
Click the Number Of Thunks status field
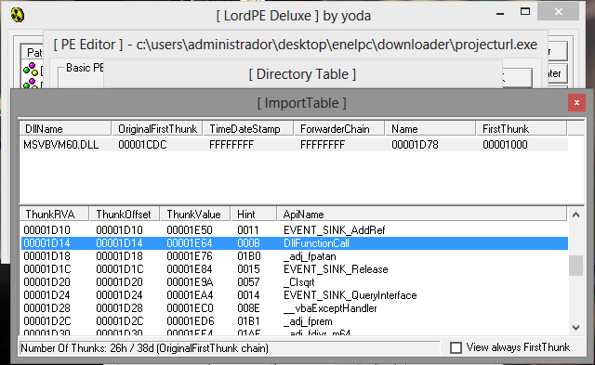(x=230, y=348)
